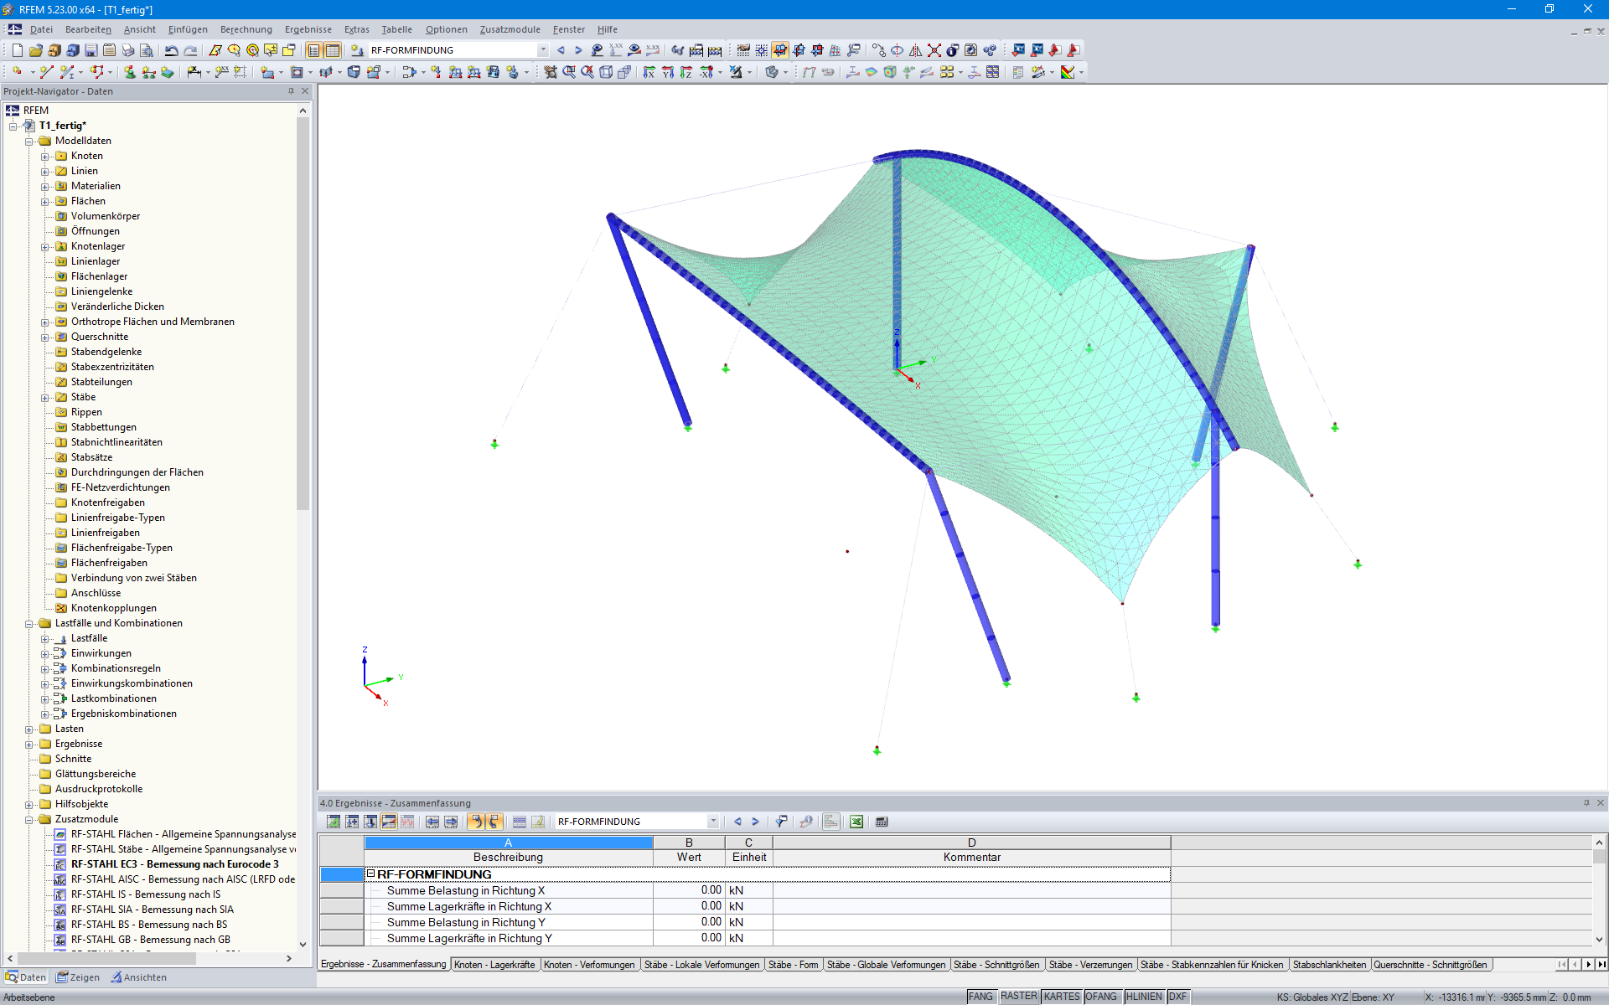The image size is (1609, 1005).
Task: Open the table RF-FORMFINDUNG dropdown
Action: click(x=713, y=822)
